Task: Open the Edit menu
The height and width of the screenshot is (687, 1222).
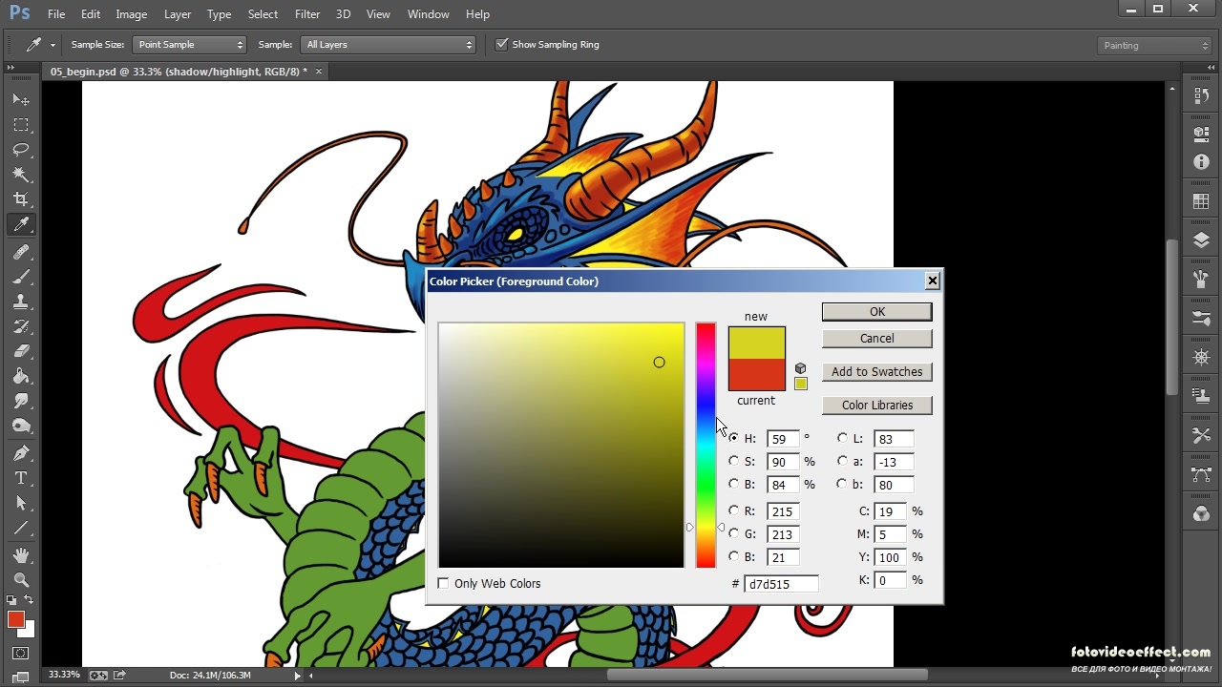Action: tap(91, 14)
